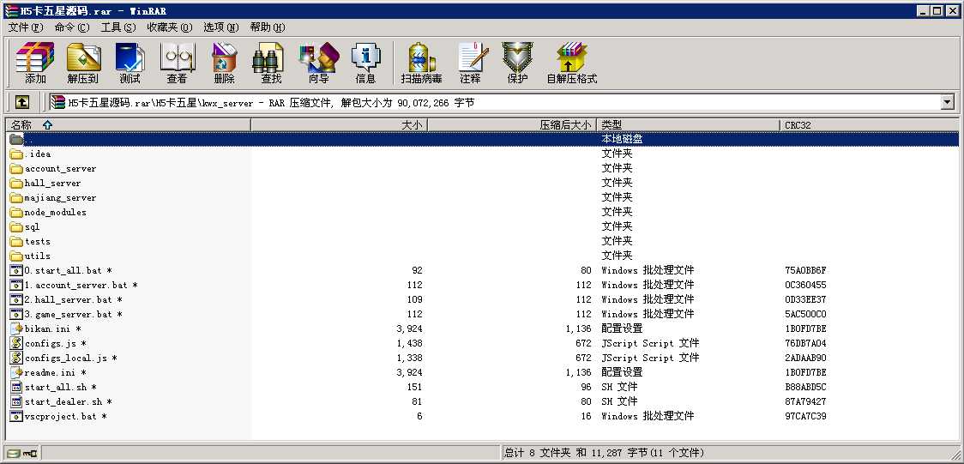The image size is (964, 464).
Task: Click the 添加 (Add) toolbar icon
Action: [35, 63]
